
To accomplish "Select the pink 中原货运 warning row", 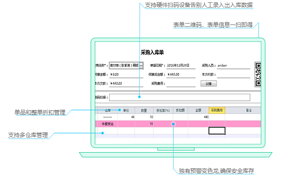I will click(x=178, y=124).
